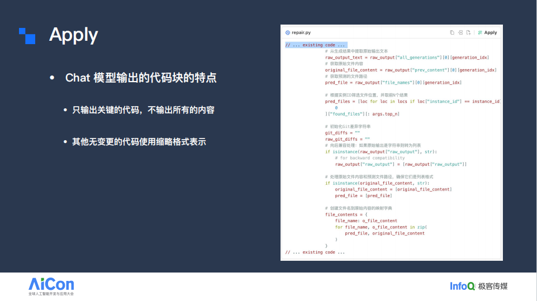This screenshot has width=537, height=301.
Task: Click the AiCon logo
Action: 51,286
